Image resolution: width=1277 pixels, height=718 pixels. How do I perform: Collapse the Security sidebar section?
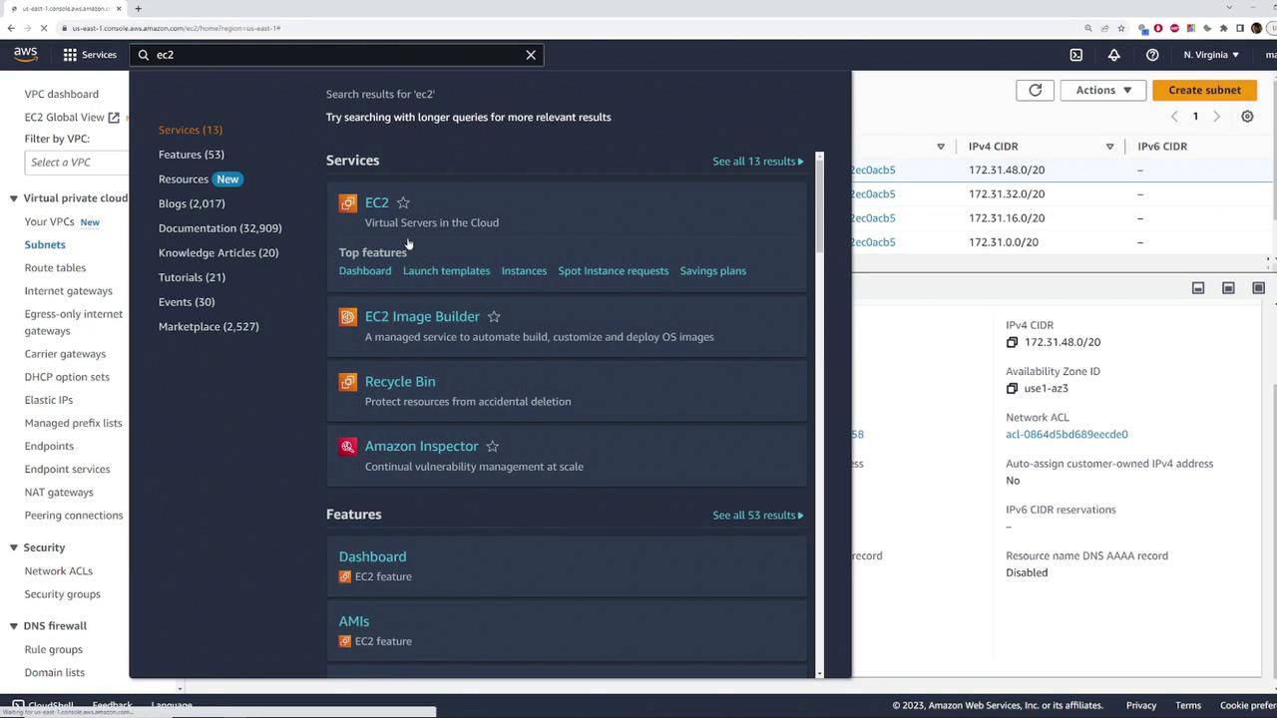(14, 547)
